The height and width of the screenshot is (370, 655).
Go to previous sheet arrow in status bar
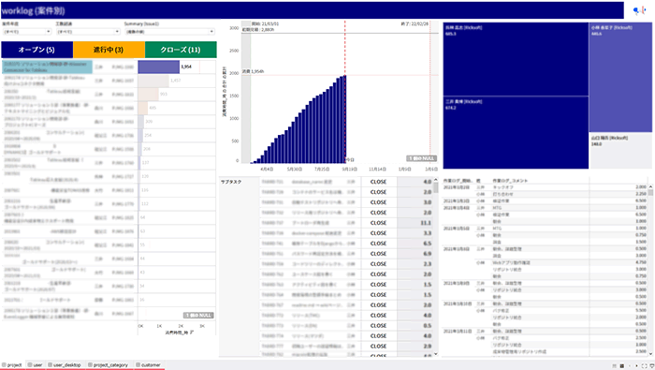coord(630,366)
